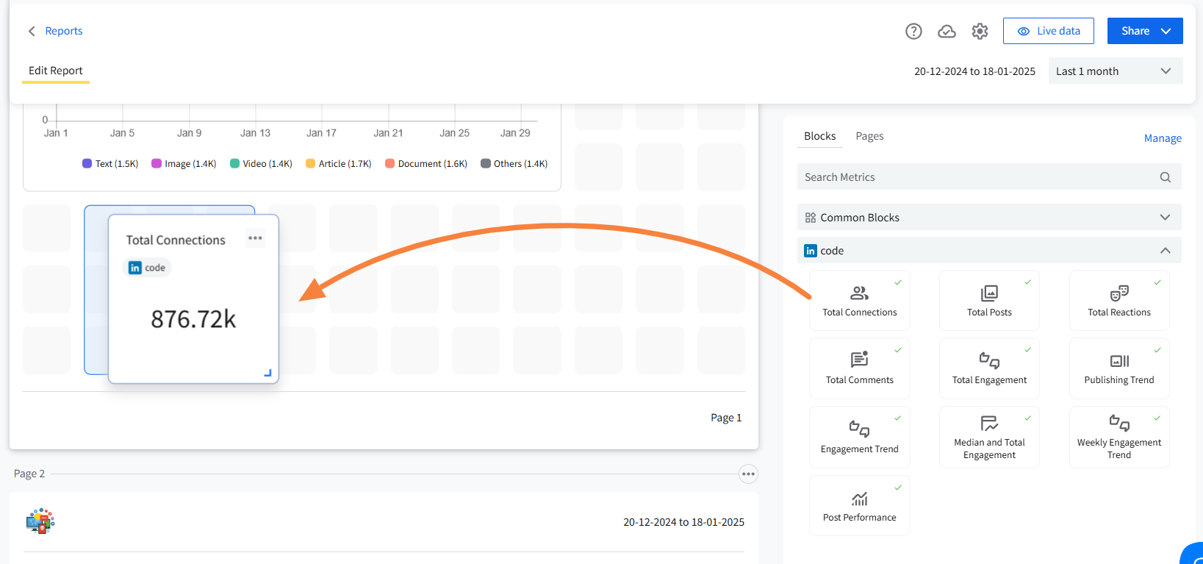Click the Search Metrics field
This screenshot has height=564, width=1203.
[977, 177]
